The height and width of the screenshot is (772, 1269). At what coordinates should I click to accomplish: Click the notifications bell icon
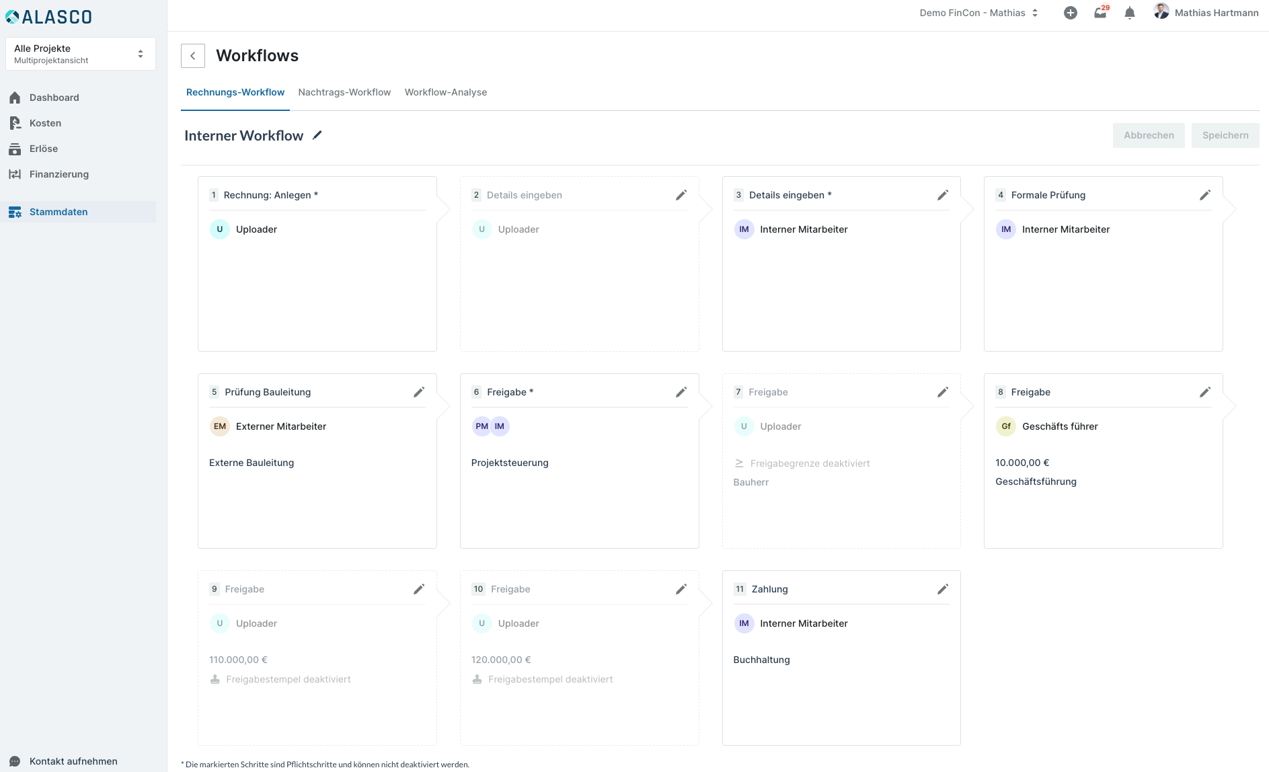pyautogui.click(x=1129, y=13)
